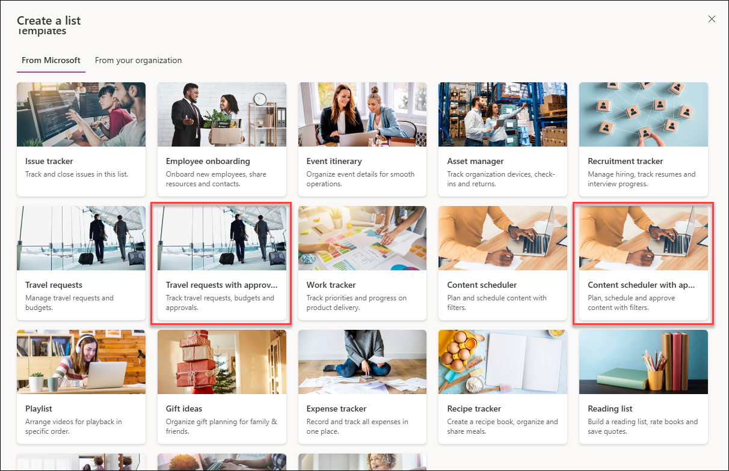Select the Reading list template

[643, 387]
